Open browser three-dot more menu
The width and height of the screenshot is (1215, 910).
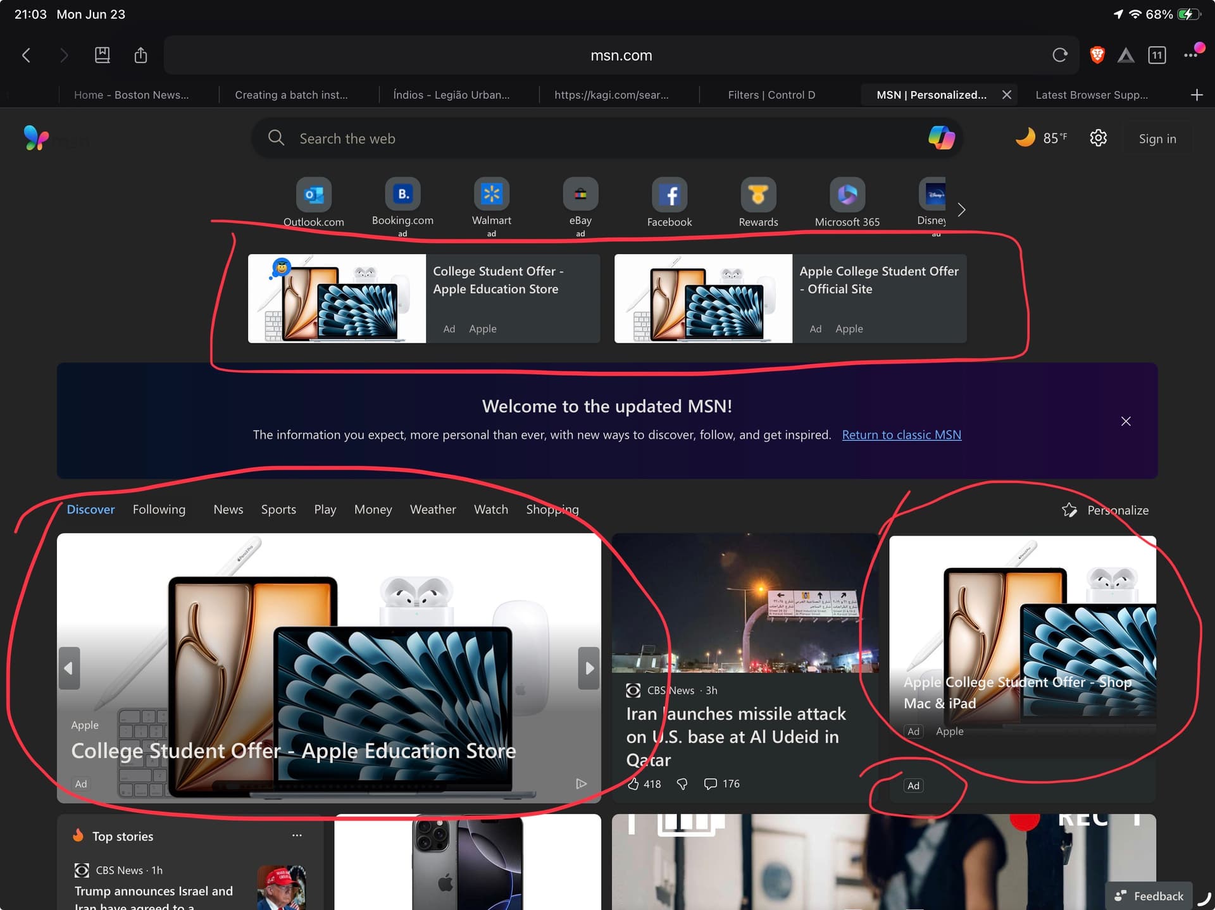[x=1191, y=56]
